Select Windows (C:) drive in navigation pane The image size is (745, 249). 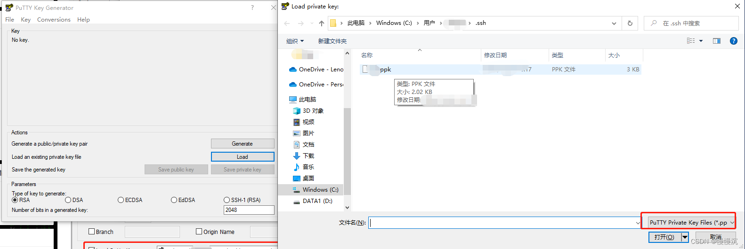point(316,190)
